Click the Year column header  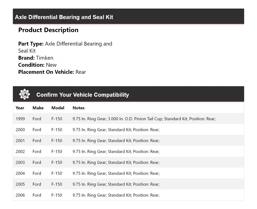[x=20, y=108]
